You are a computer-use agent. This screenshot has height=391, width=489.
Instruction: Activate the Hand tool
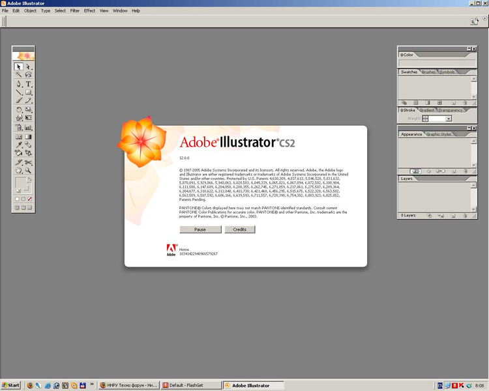point(18,171)
